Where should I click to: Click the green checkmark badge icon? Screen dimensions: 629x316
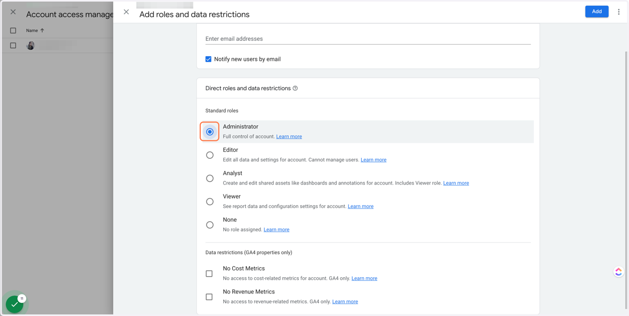tap(14, 304)
